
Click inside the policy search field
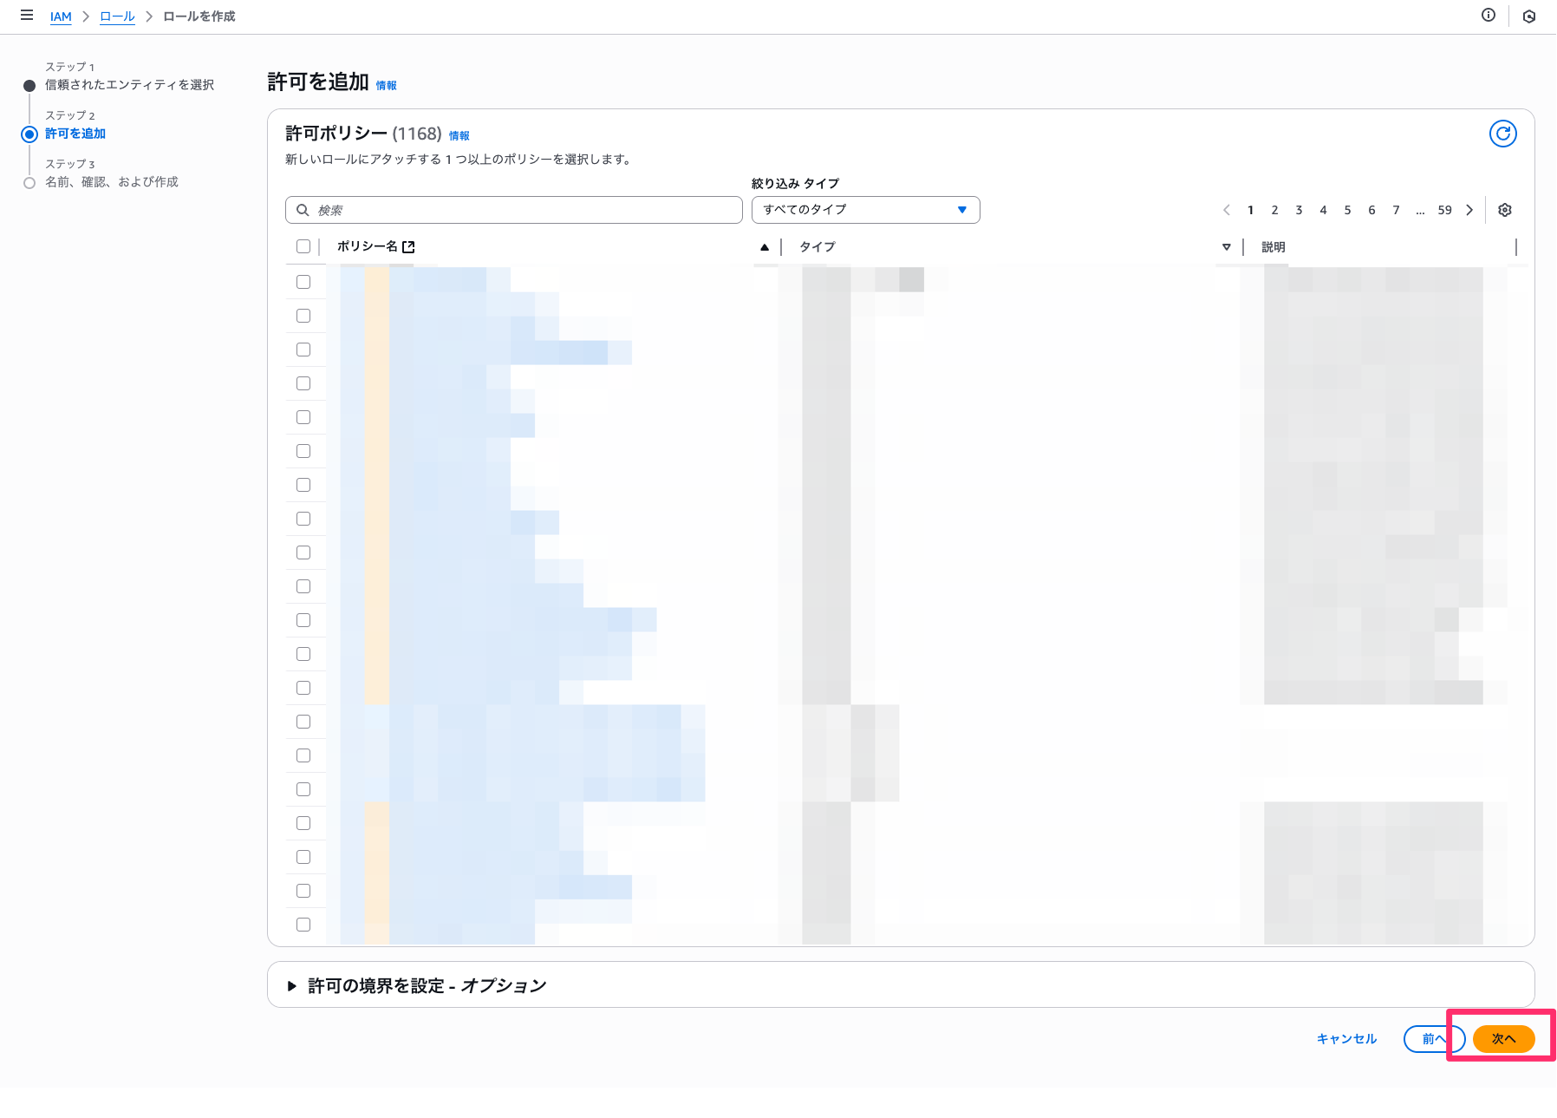(513, 209)
